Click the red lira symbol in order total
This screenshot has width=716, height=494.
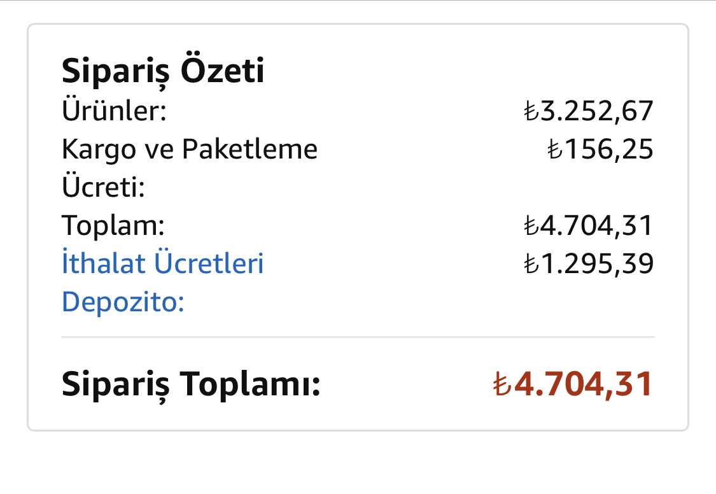pos(502,383)
